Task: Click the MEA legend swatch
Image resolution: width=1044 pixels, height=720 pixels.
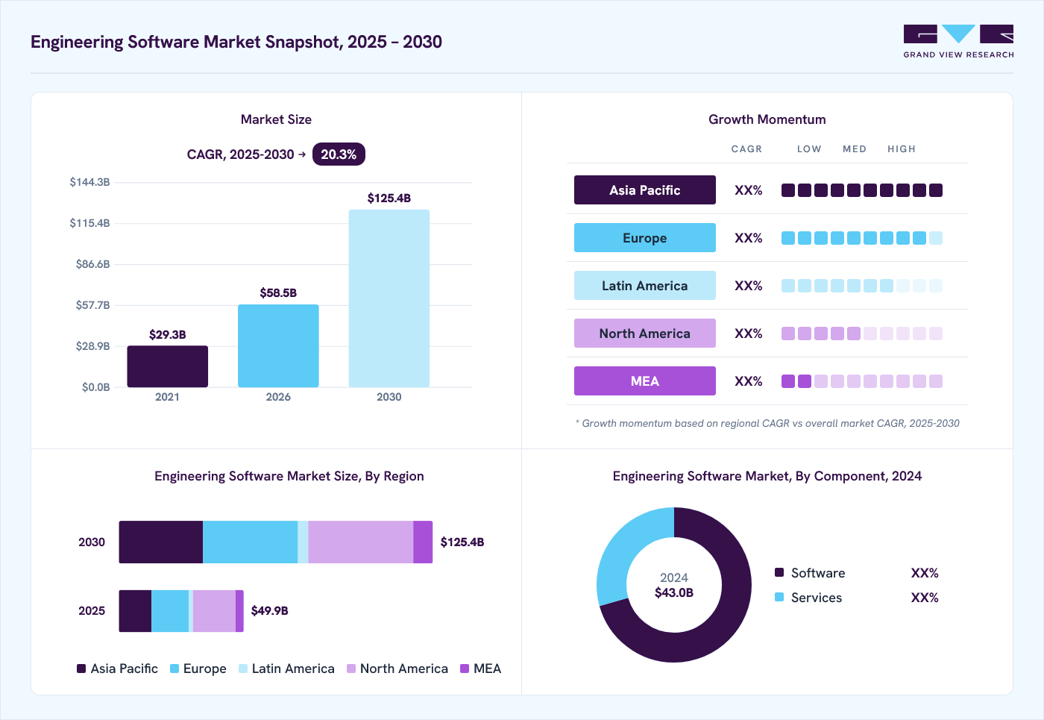Action: [x=465, y=669]
